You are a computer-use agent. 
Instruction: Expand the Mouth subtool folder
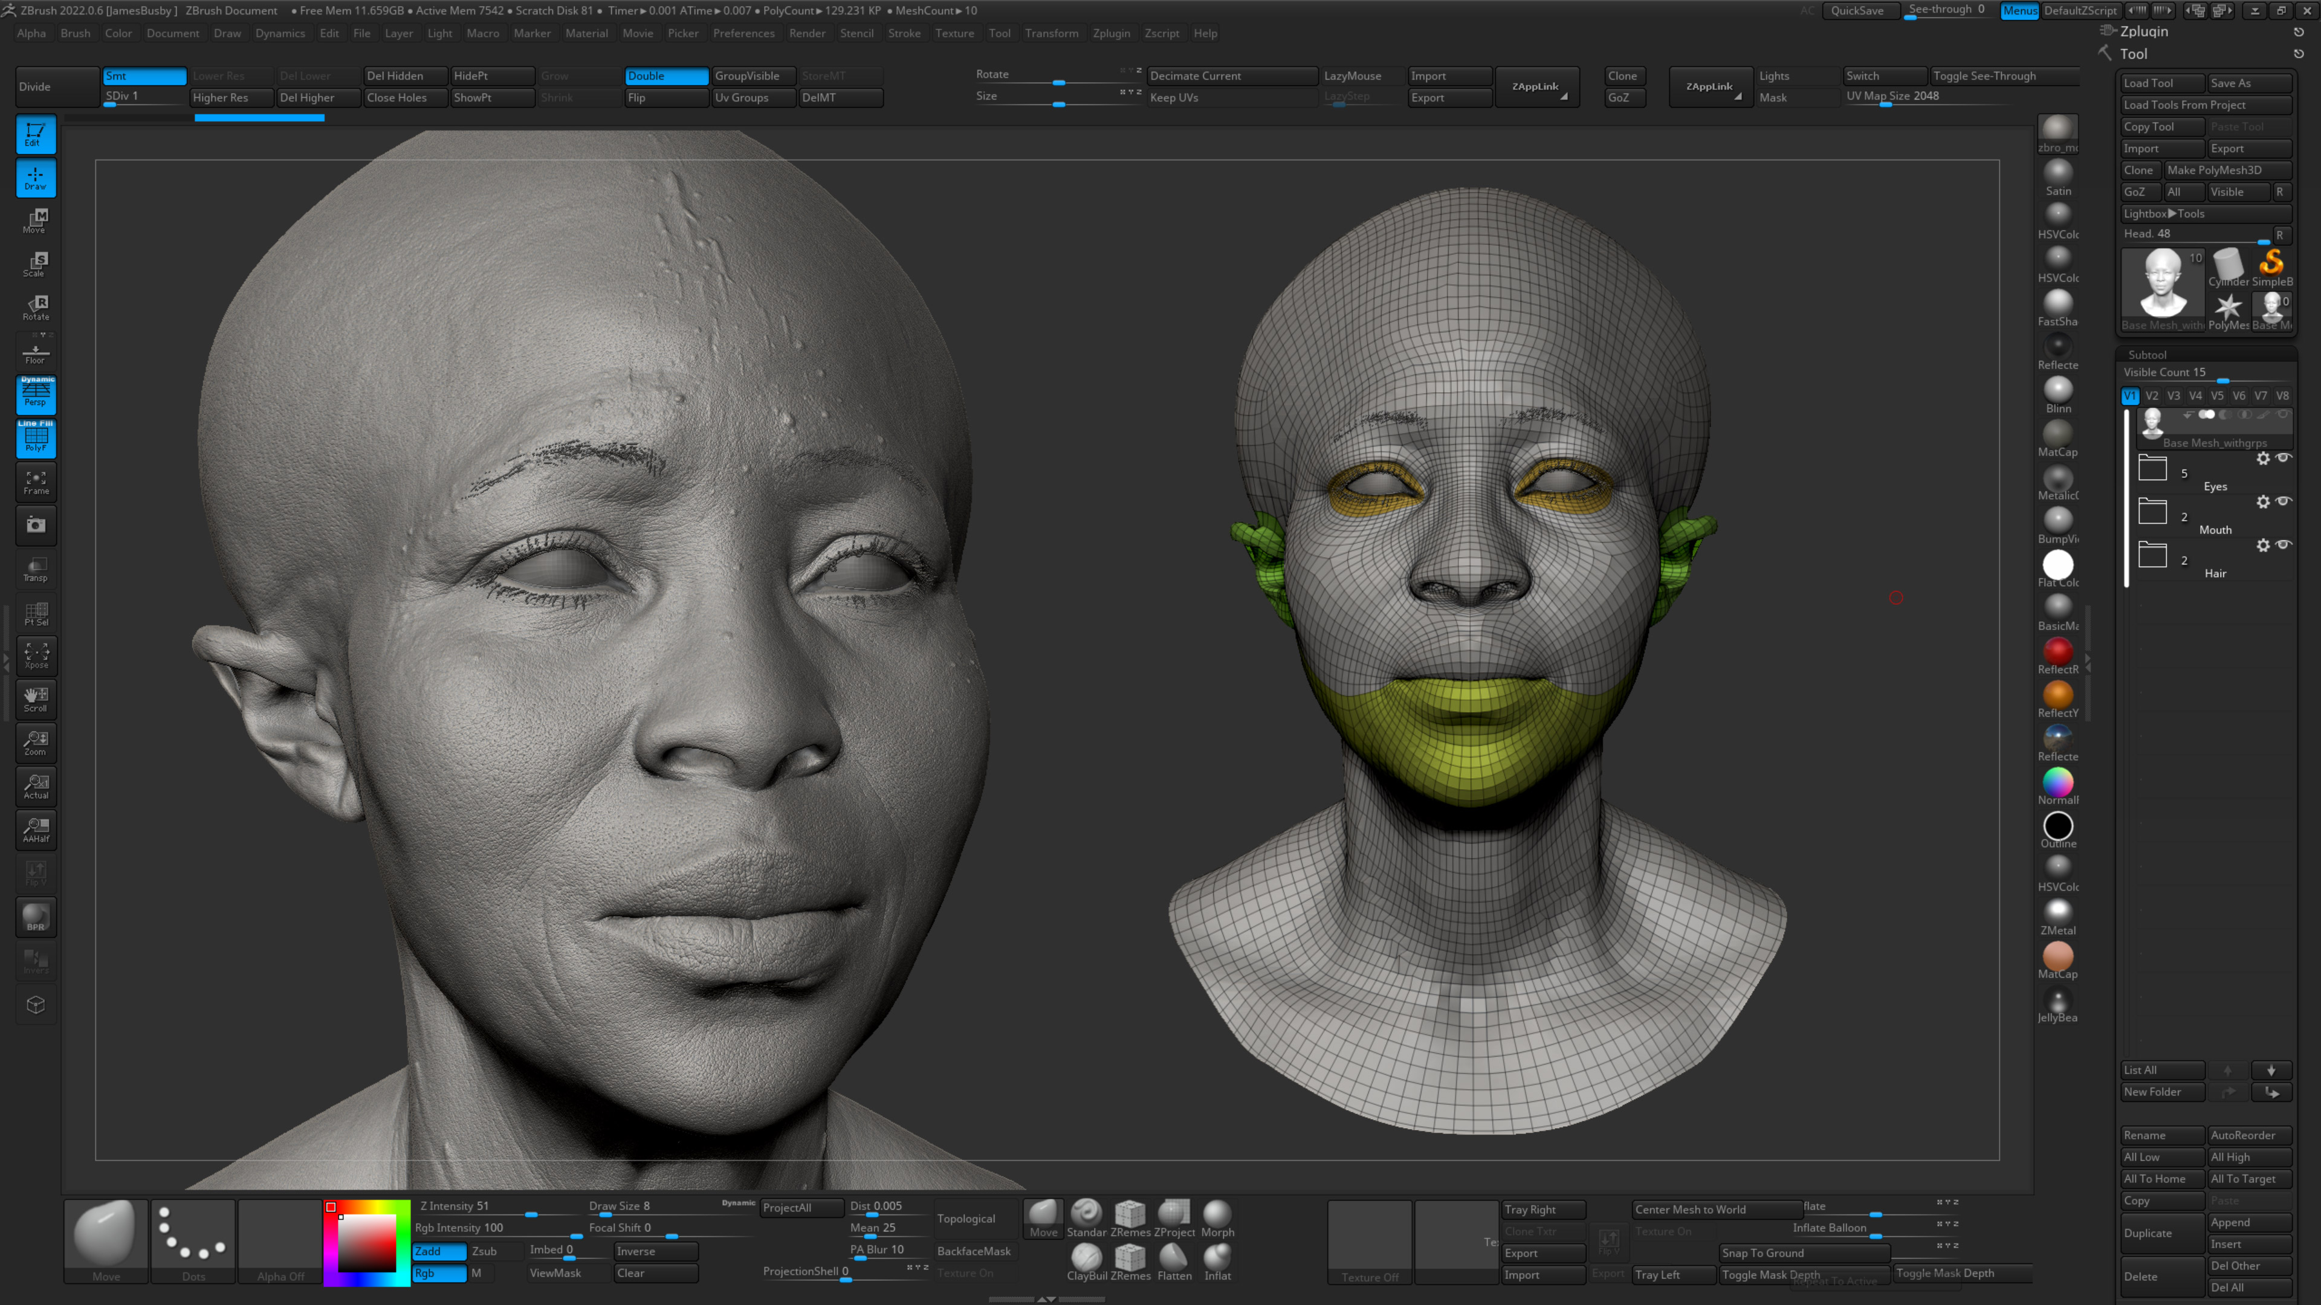(x=2152, y=512)
